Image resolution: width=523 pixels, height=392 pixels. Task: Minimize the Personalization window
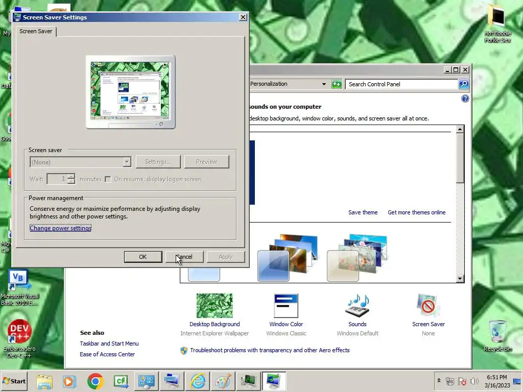pos(447,69)
